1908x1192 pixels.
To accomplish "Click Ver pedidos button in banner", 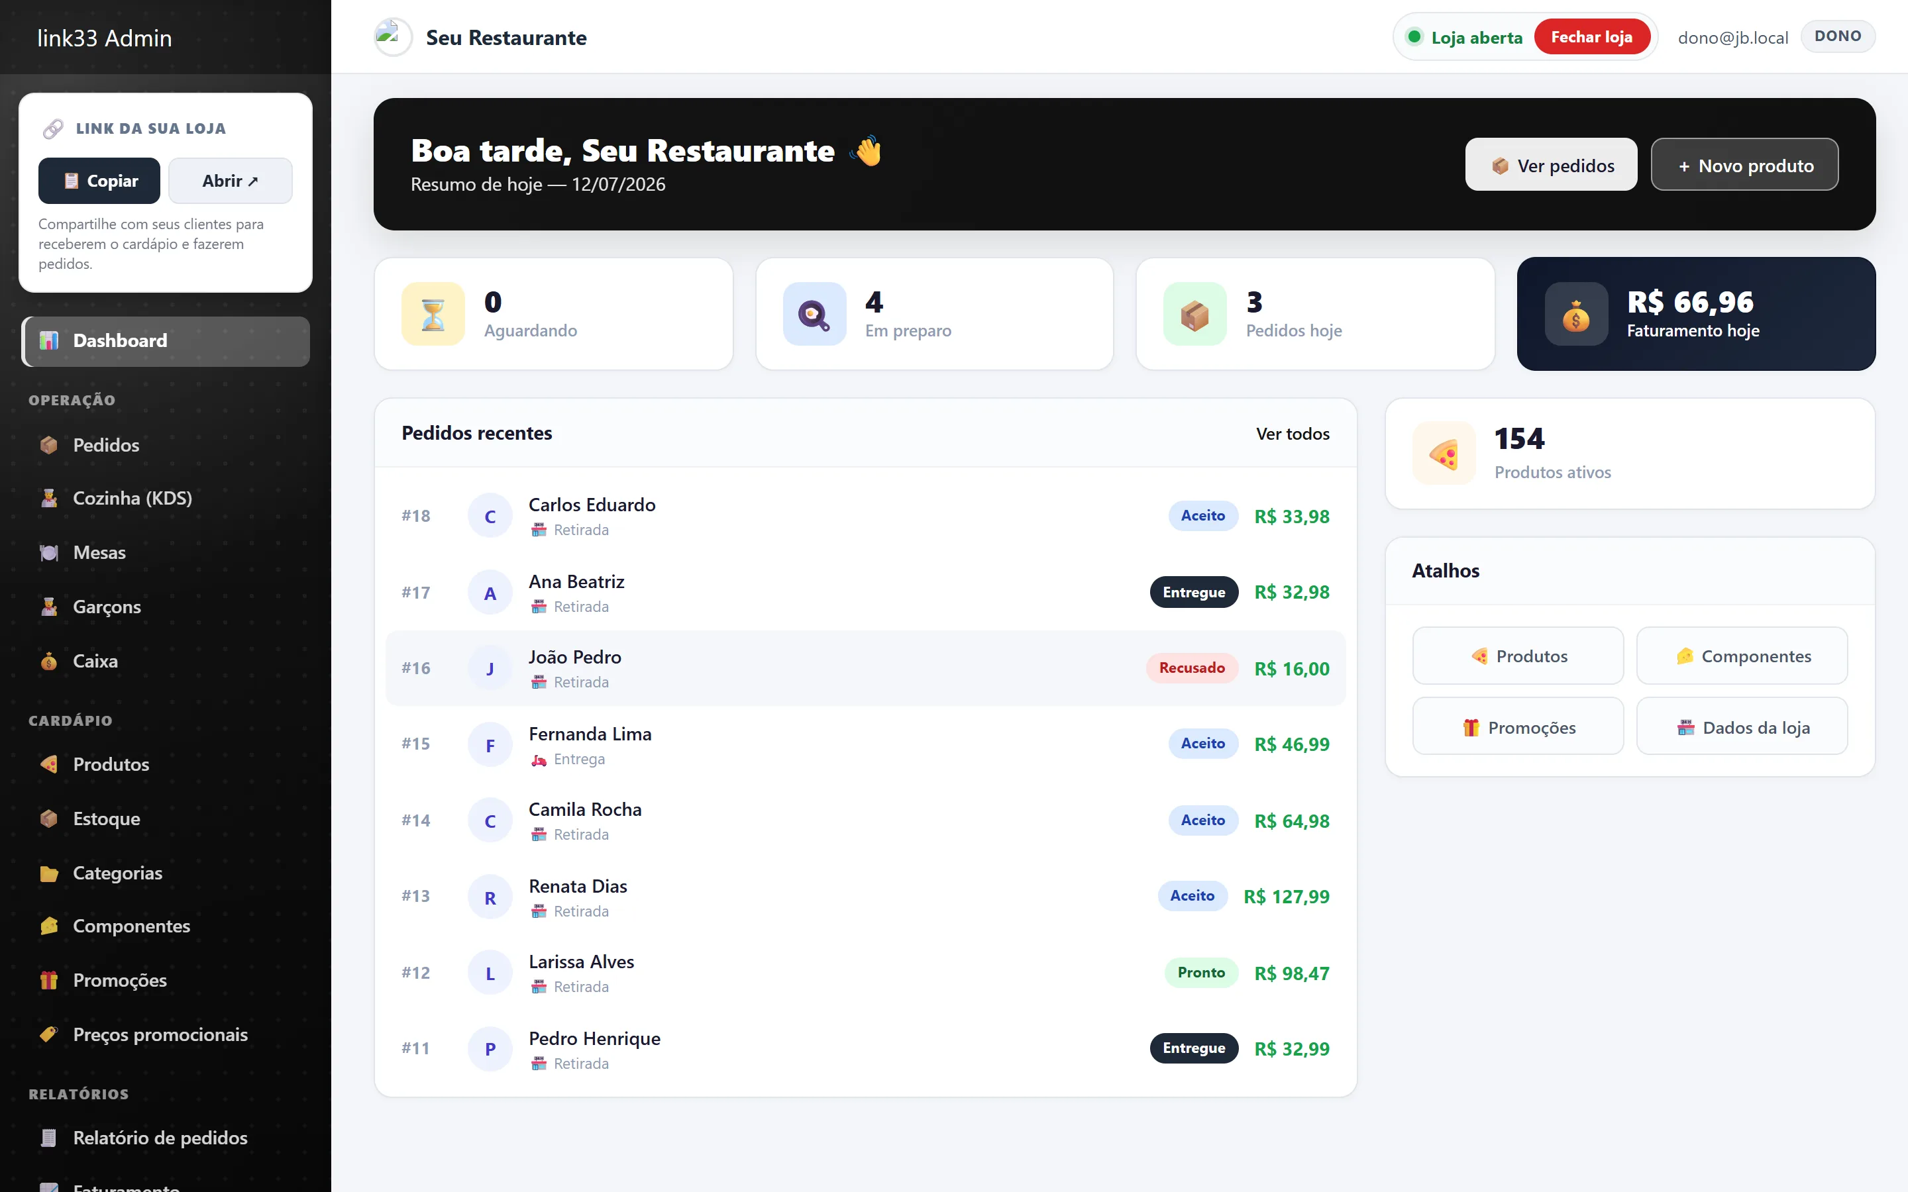I will [x=1551, y=165].
